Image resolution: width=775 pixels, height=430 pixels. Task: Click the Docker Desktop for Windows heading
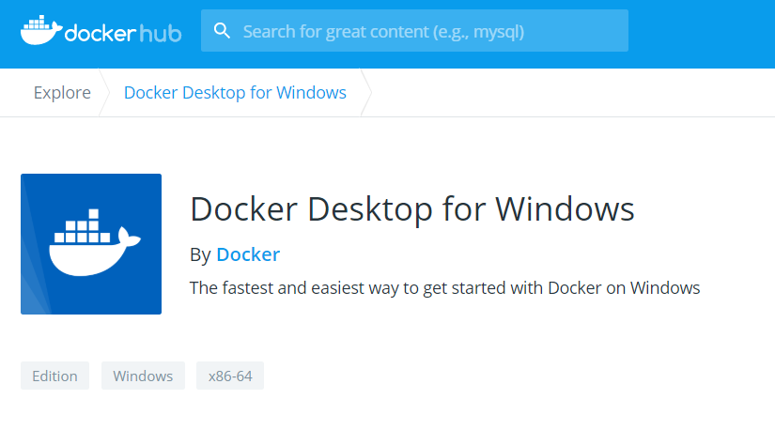(x=412, y=209)
